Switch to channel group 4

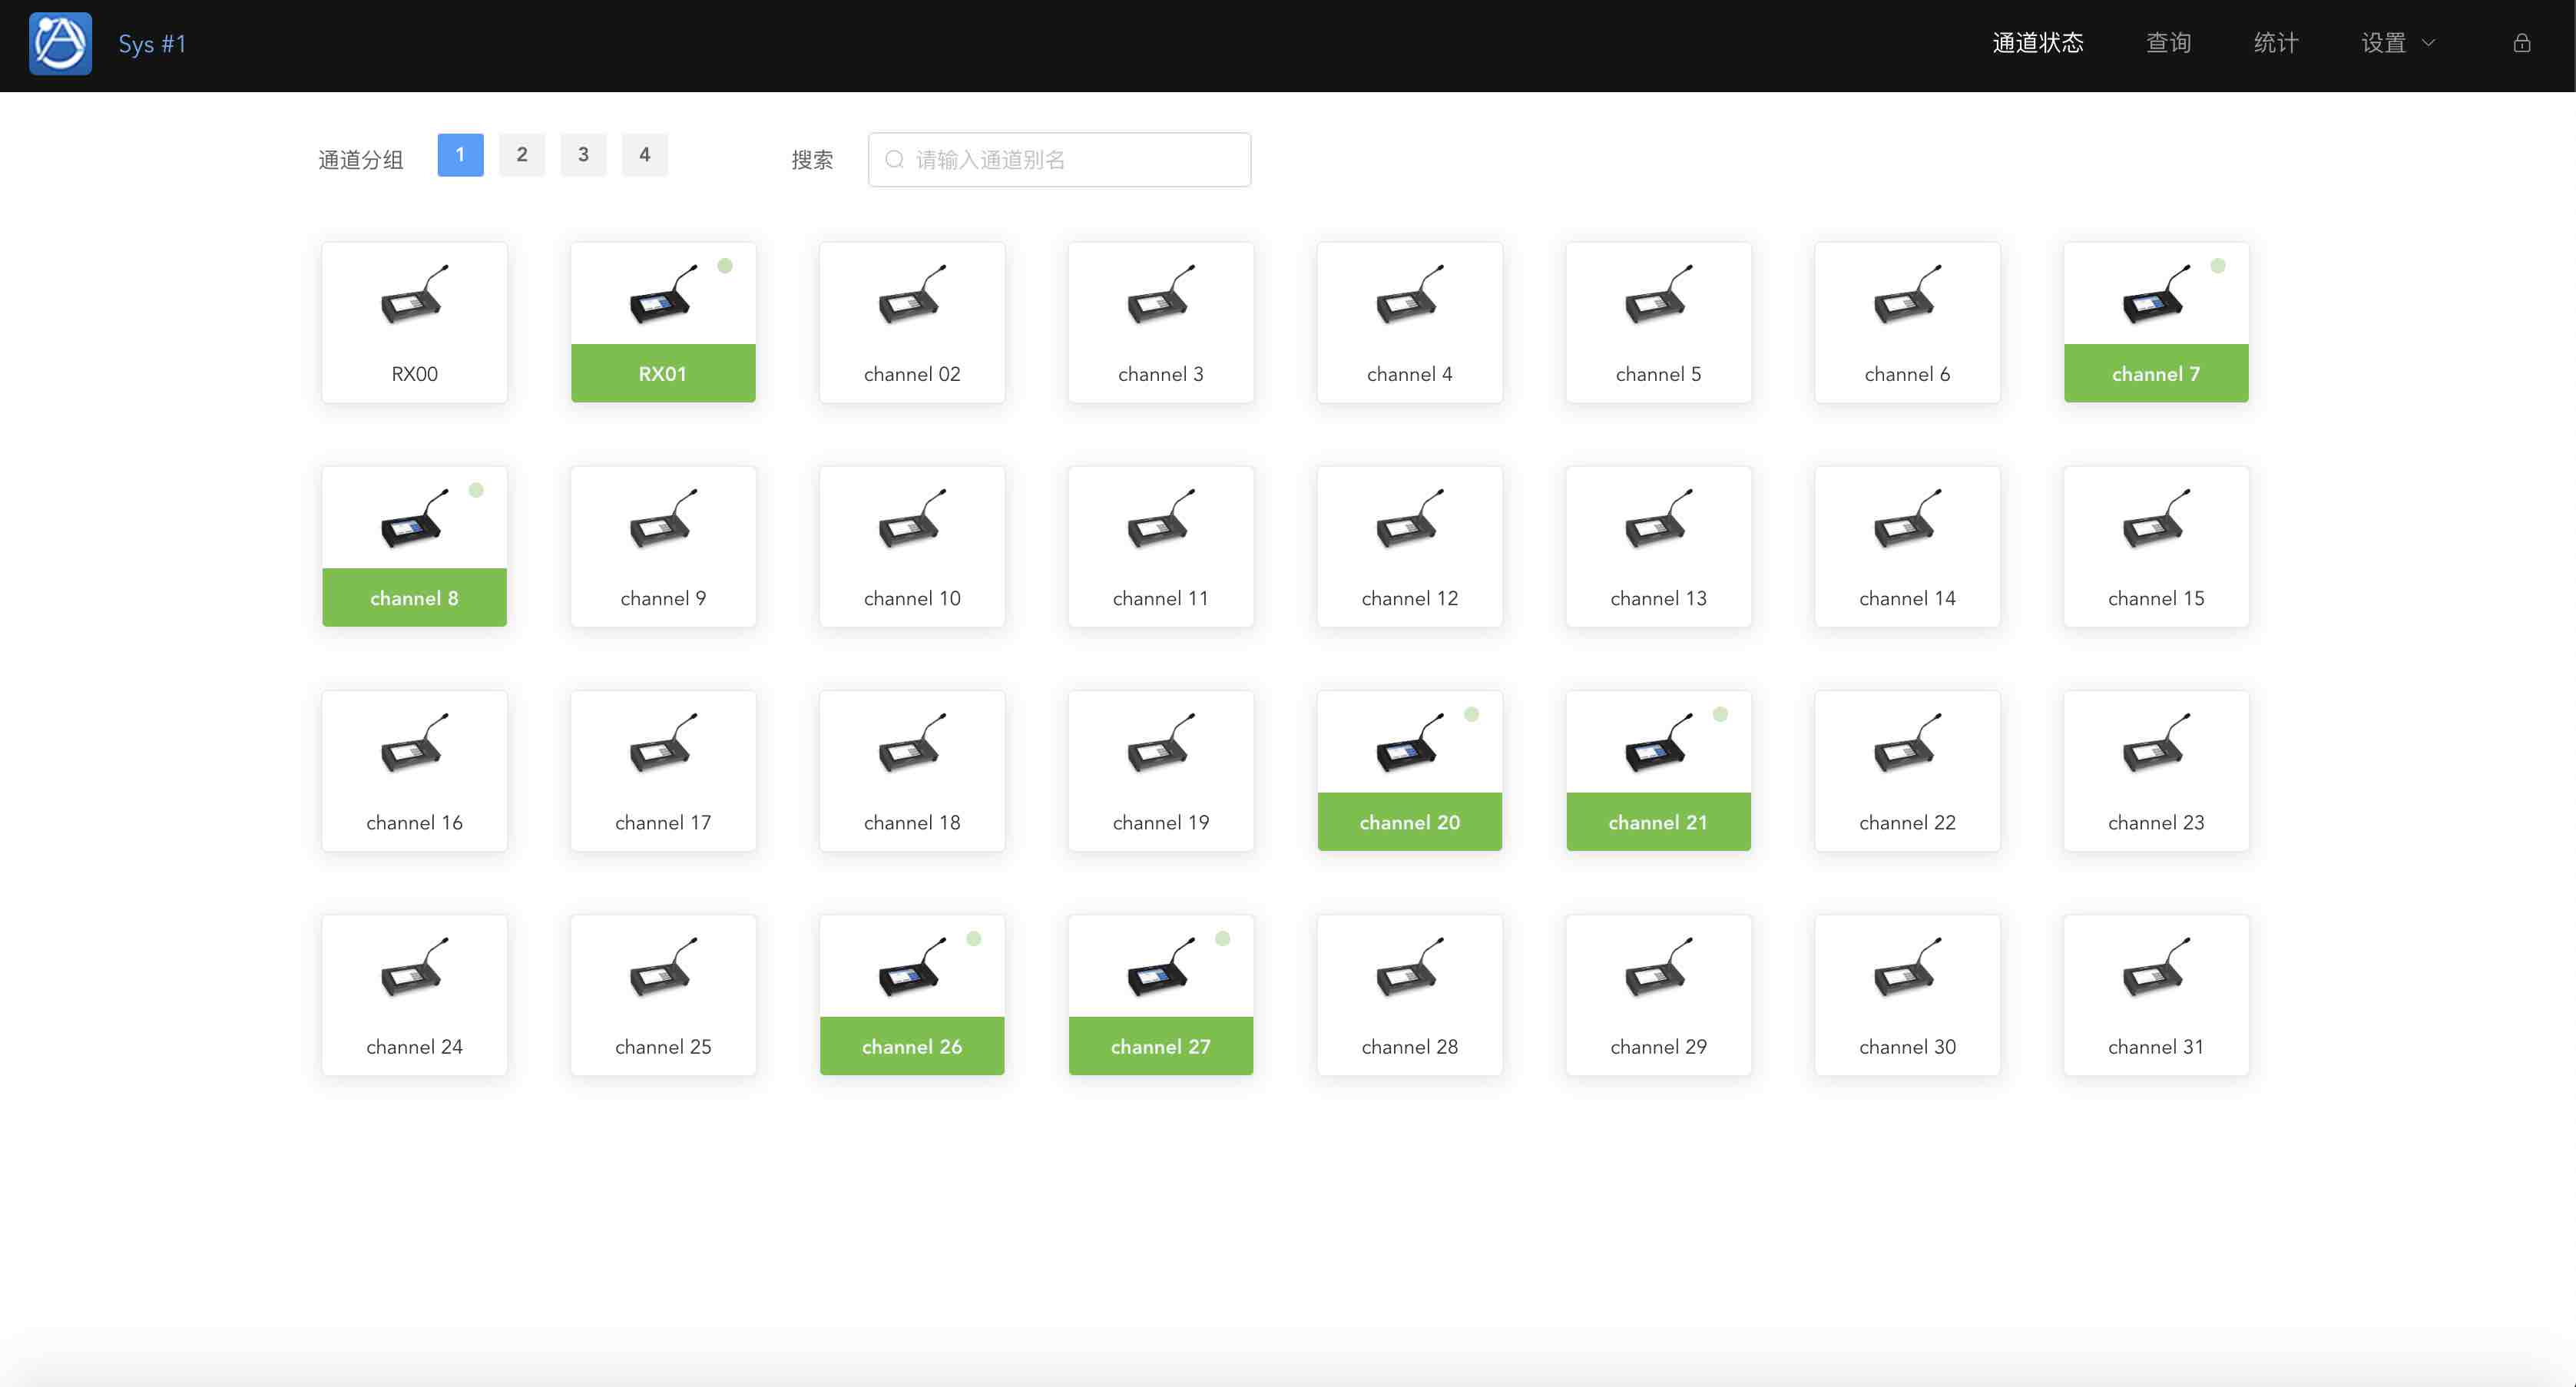(644, 155)
